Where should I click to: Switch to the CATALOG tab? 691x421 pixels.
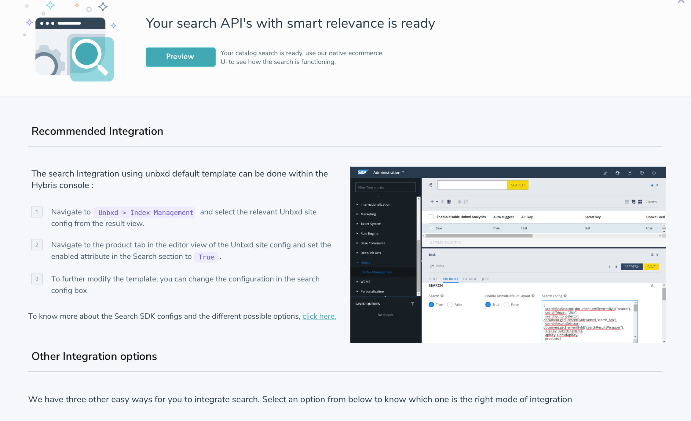point(470,279)
